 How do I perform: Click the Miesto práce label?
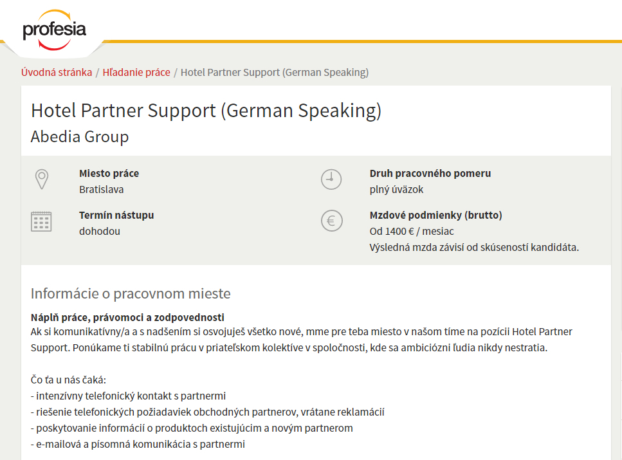coord(109,174)
